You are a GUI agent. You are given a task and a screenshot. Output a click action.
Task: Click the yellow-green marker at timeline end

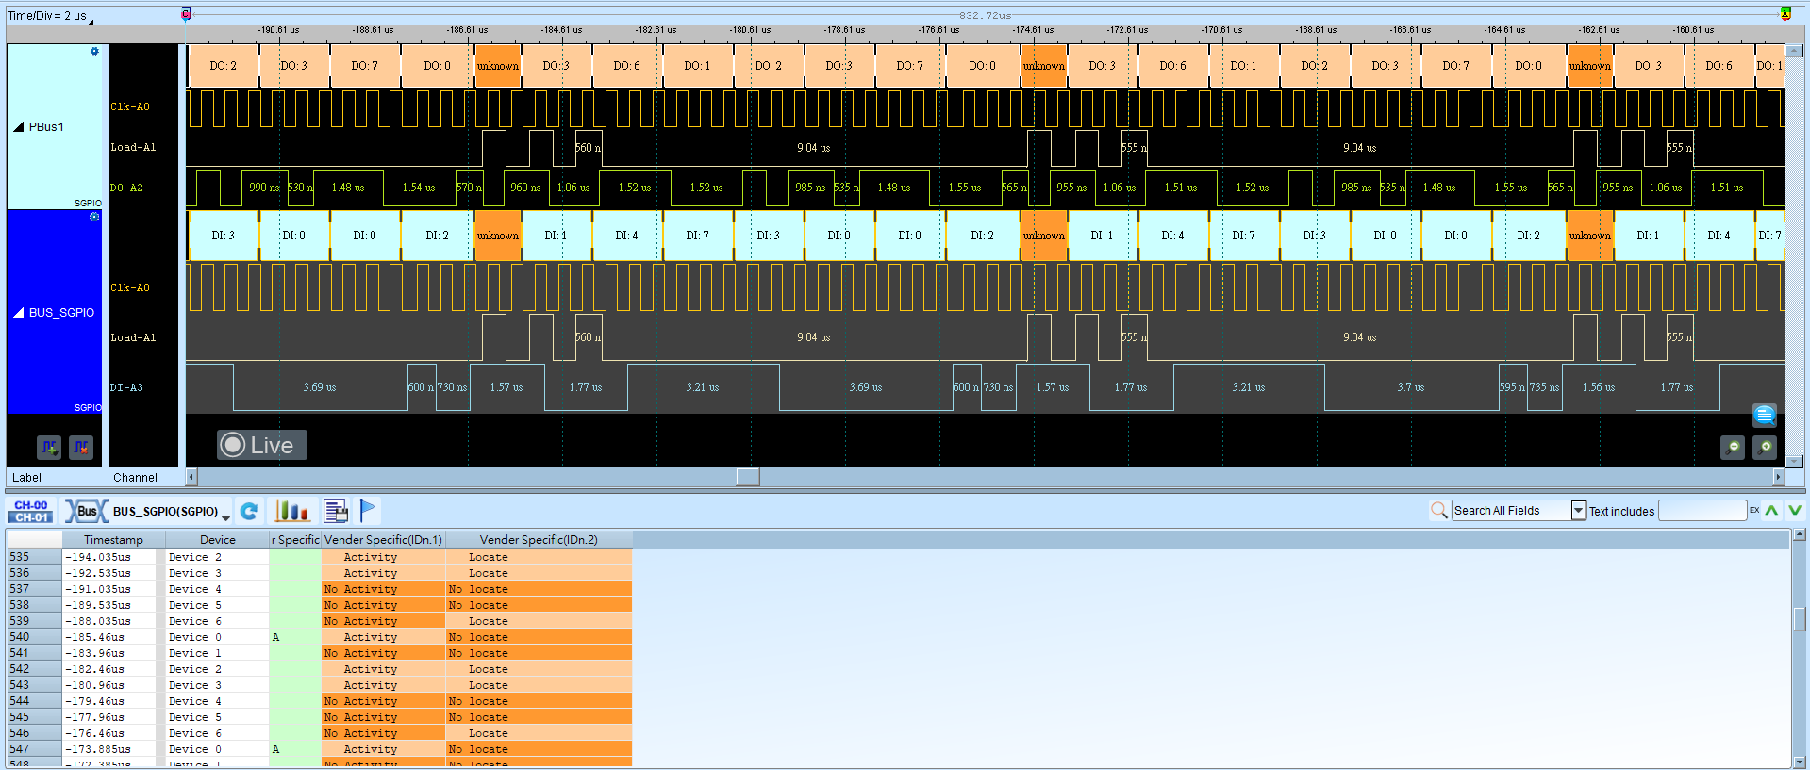click(x=1785, y=13)
